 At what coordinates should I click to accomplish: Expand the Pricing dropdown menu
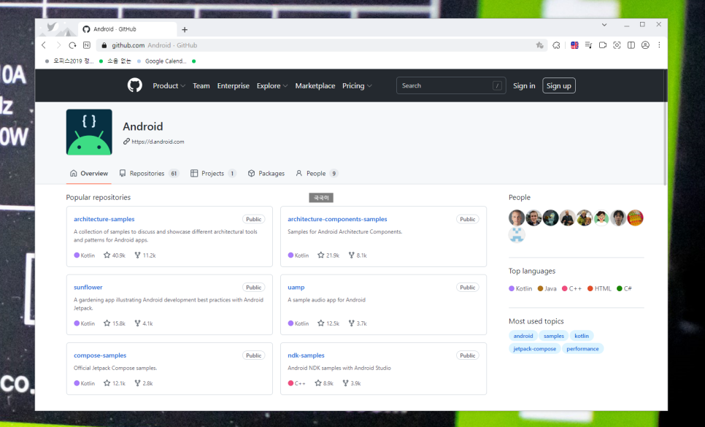coord(357,86)
